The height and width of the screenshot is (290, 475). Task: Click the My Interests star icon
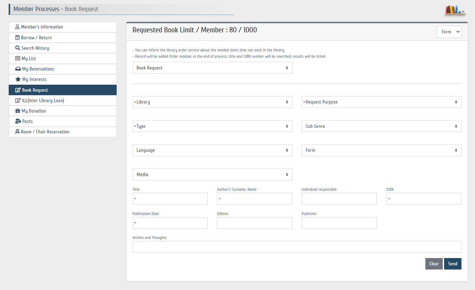[18, 79]
